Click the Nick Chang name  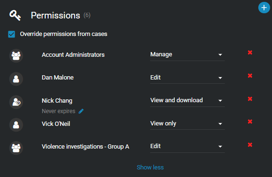tap(57, 101)
